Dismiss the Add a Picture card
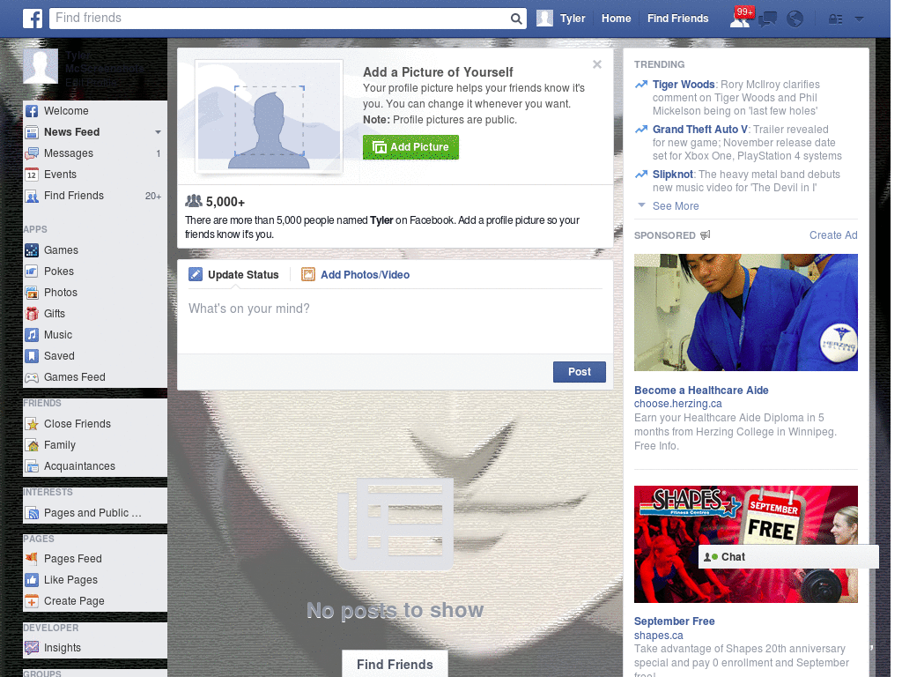This screenshot has height=677, width=902. (597, 64)
